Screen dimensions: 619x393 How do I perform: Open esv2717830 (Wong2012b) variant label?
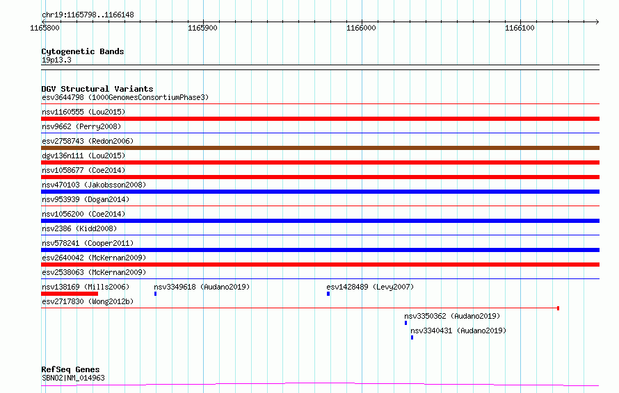[x=88, y=301]
